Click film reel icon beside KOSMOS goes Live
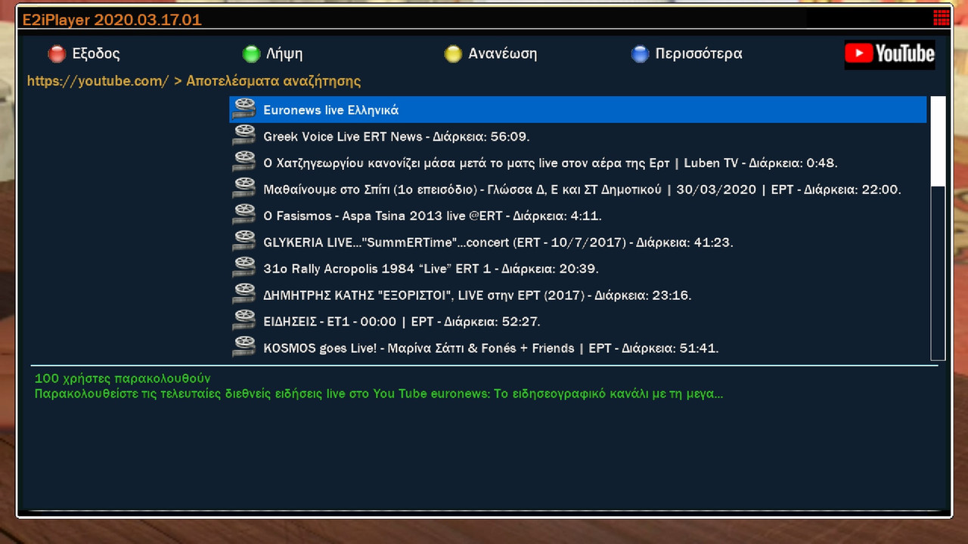Screen dimensions: 968x544 click(244, 348)
